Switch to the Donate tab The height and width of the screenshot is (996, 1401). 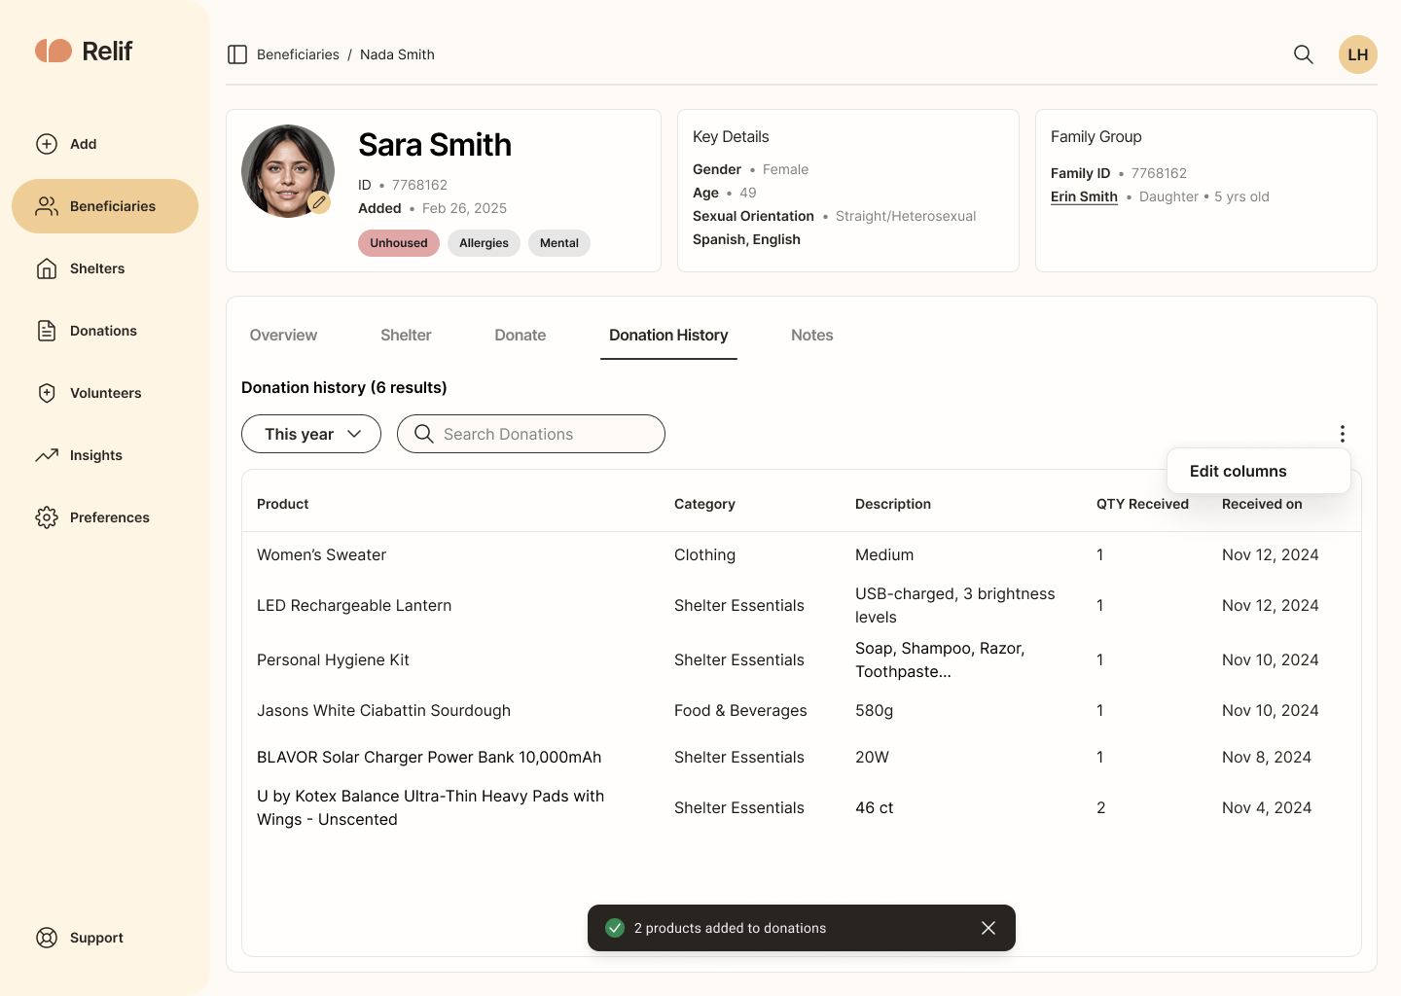click(x=521, y=335)
